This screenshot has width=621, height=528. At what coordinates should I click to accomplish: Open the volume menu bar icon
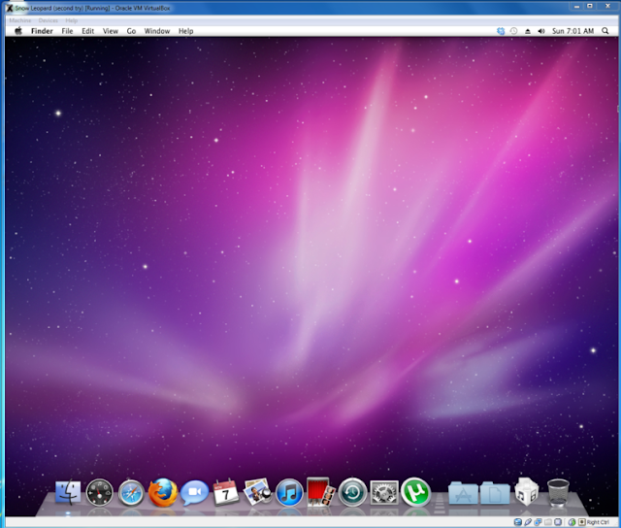coord(541,31)
